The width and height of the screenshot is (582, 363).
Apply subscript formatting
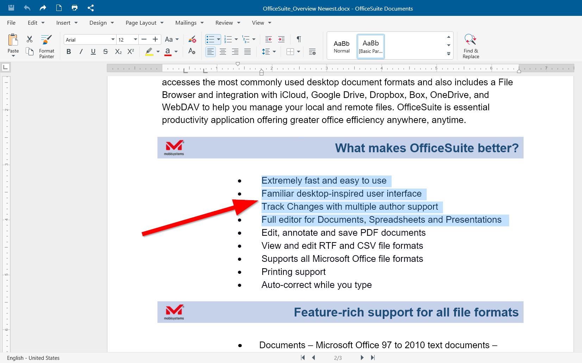coord(118,51)
